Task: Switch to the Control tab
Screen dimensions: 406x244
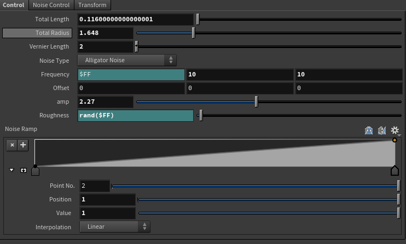Action: tap(14, 5)
